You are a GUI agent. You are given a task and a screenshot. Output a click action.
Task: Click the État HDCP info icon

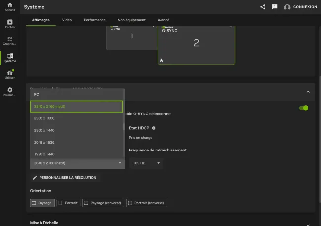pyautogui.click(x=154, y=128)
